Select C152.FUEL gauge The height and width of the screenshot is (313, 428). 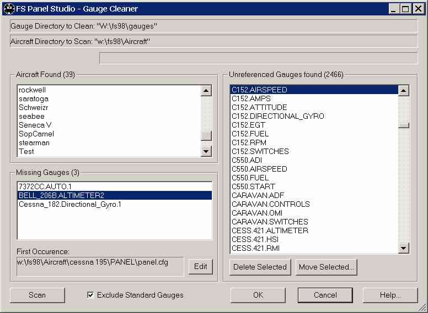pos(314,134)
